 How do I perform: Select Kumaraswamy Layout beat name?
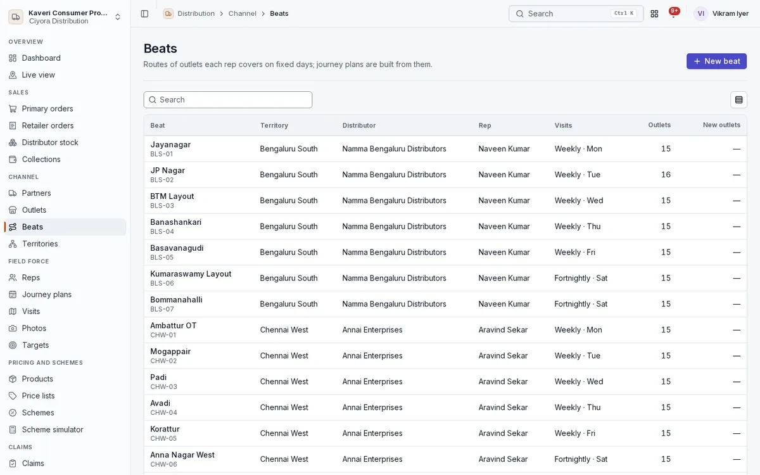click(x=191, y=274)
